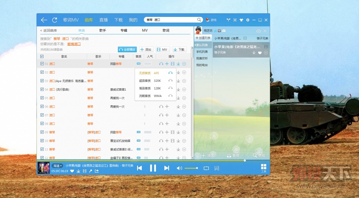Skip to the next track
This screenshot has width=359, height=198.
167,168
